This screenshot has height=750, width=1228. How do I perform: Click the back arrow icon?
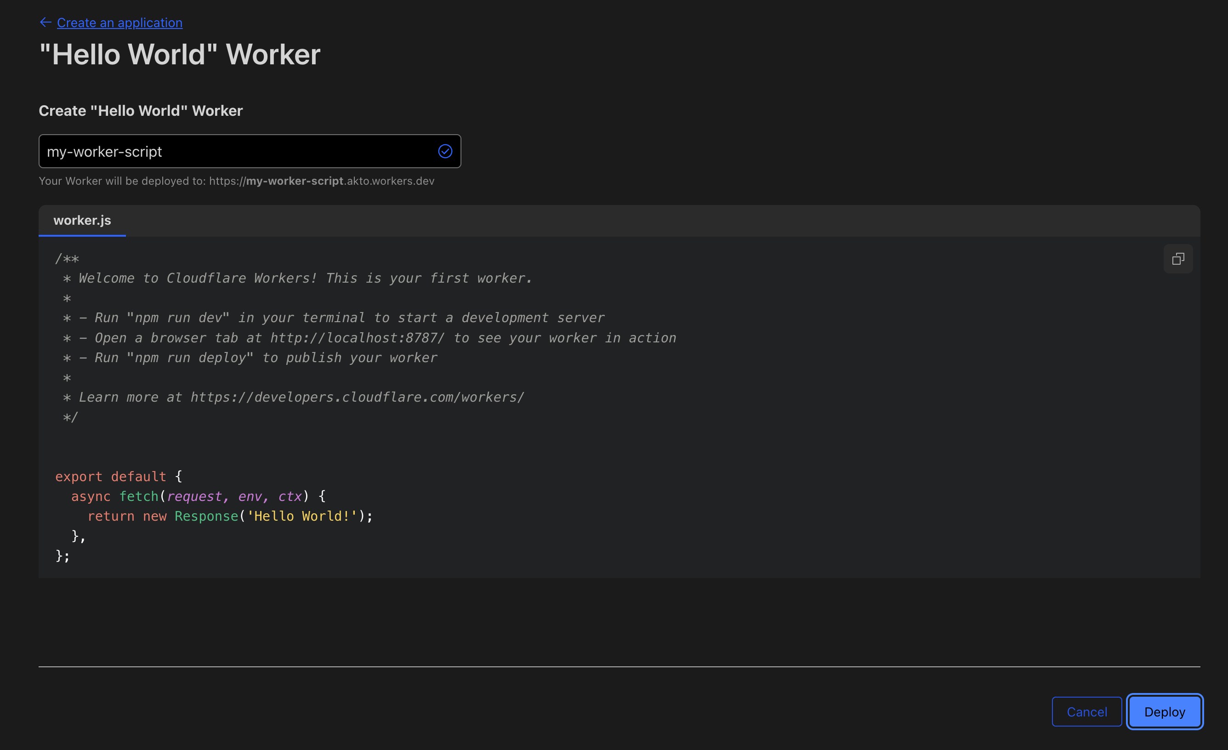(45, 23)
